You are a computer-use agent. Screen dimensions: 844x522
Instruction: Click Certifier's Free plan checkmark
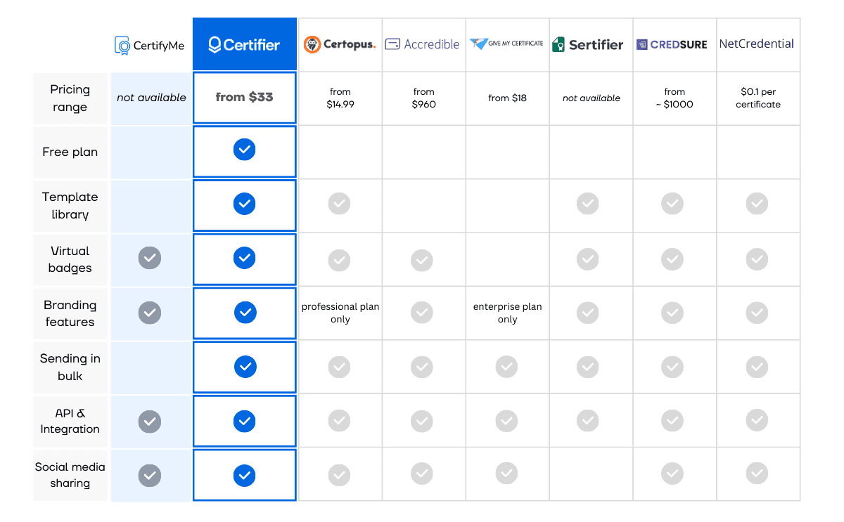tap(244, 150)
